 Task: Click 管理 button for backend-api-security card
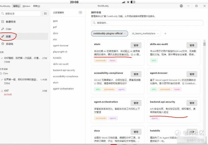click(x=192, y=103)
